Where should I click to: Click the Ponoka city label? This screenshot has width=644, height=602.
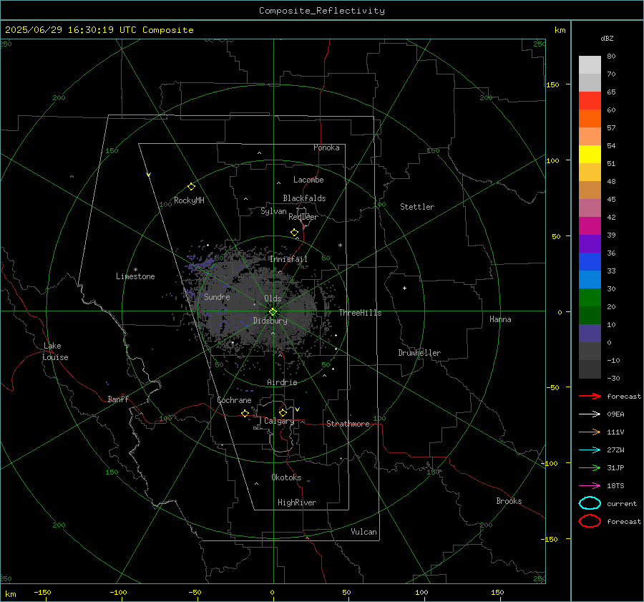pyautogui.click(x=326, y=147)
